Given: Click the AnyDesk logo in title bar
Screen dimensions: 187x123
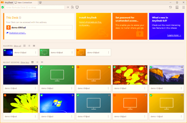Looking at the screenshot, I should tap(2, 2).
